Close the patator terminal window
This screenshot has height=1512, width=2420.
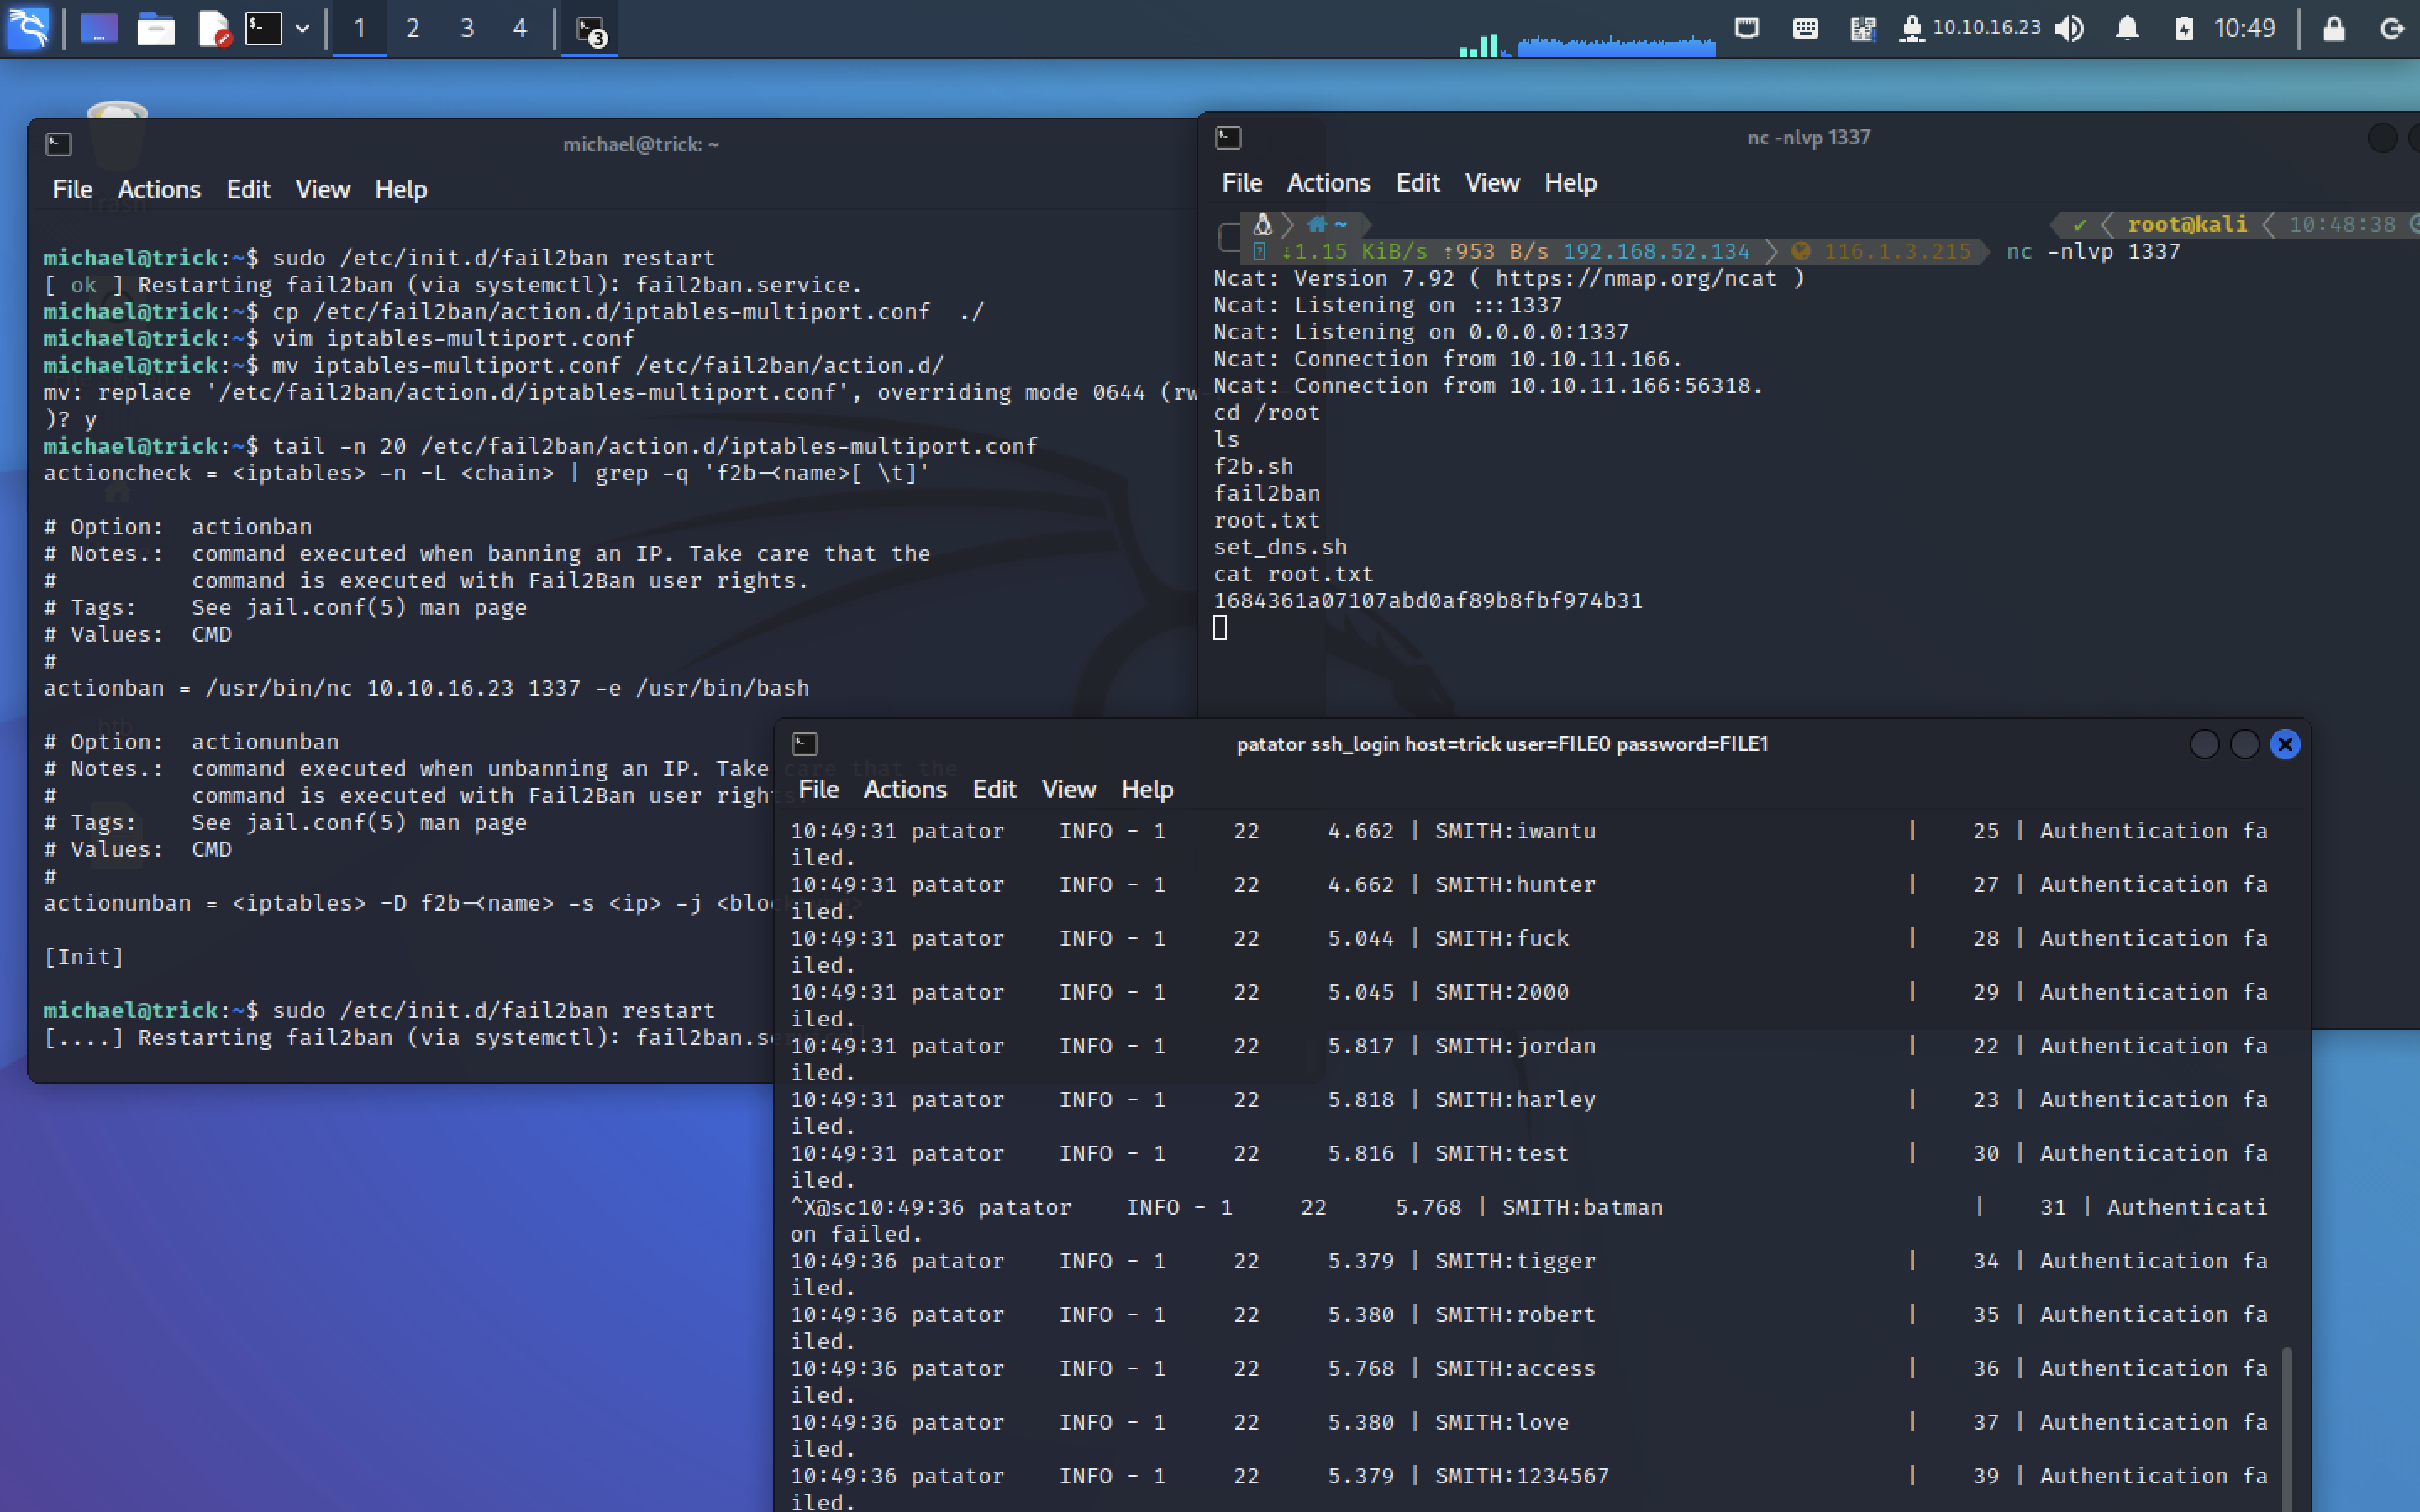(2285, 744)
